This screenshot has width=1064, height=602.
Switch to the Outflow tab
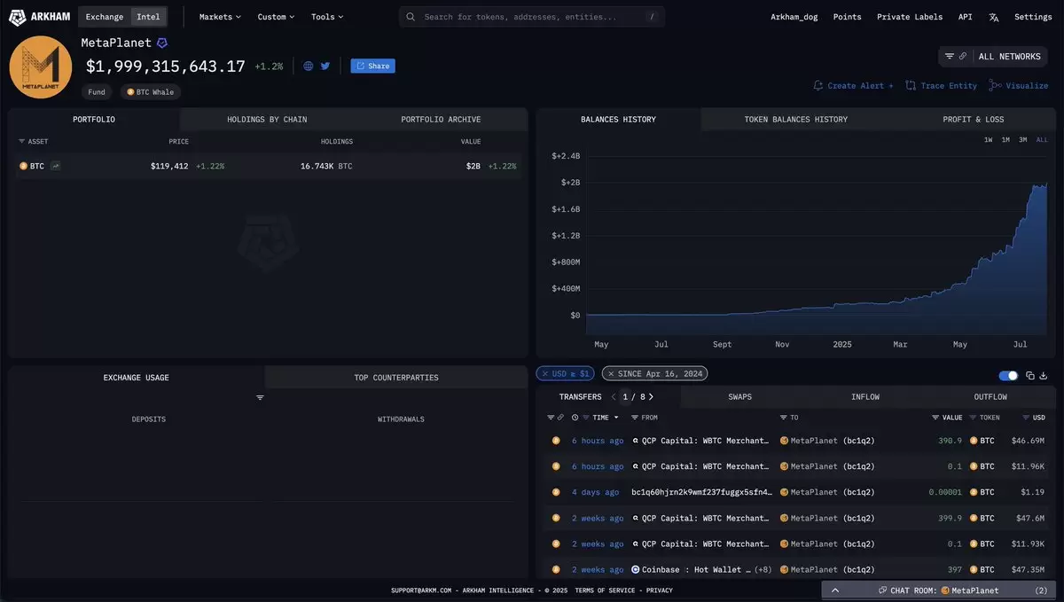pos(990,397)
